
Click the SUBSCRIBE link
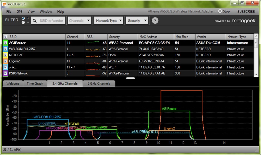(246, 11)
